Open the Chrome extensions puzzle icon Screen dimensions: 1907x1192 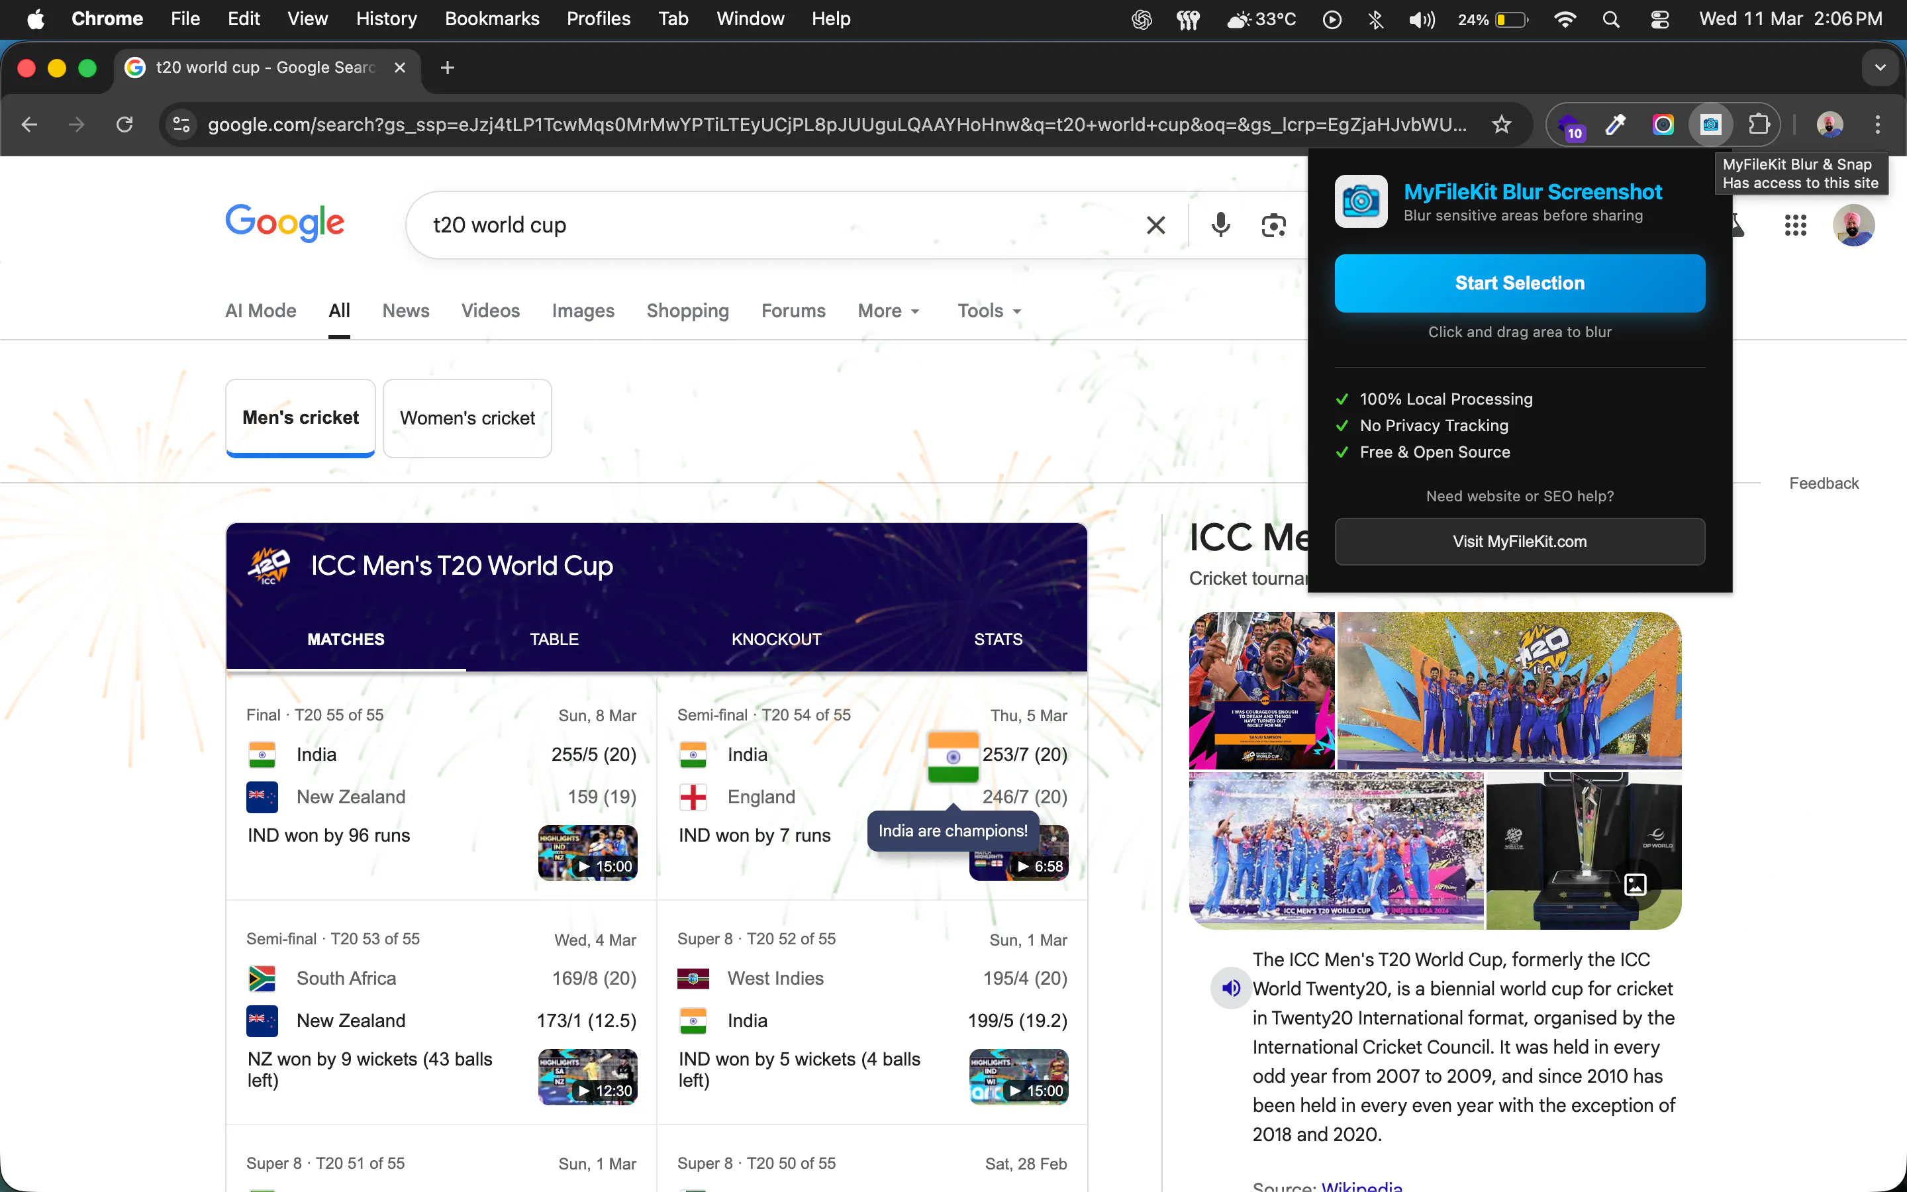1759,124
